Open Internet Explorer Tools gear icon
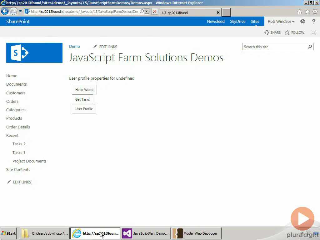 point(315,12)
